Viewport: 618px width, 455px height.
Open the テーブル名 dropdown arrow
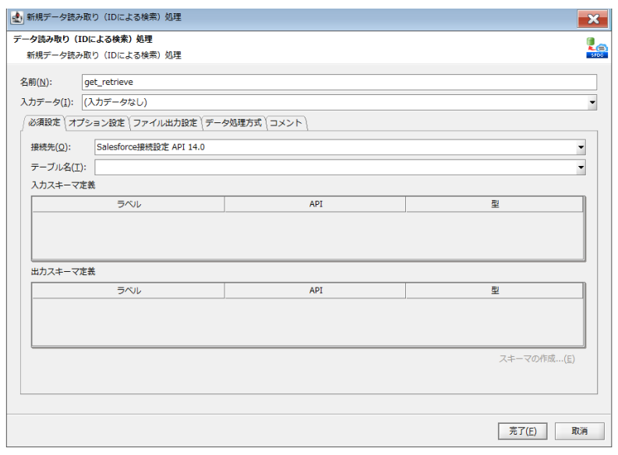click(x=581, y=168)
